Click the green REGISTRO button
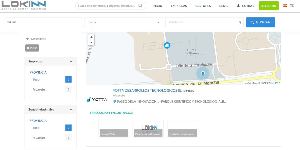This screenshot has height=150, width=300. (269, 6)
